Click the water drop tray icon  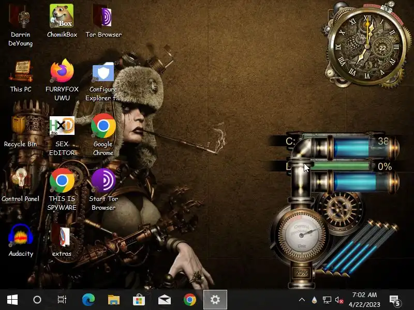314,300
